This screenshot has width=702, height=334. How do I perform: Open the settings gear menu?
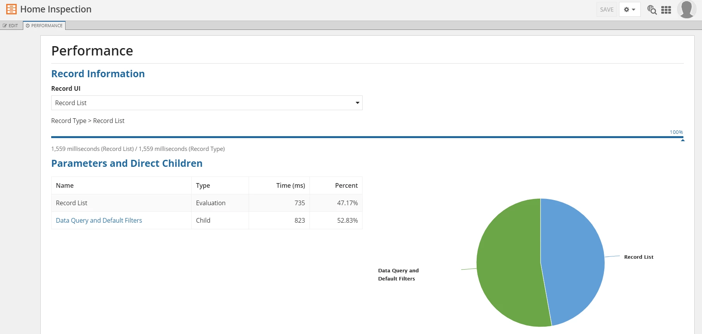coord(629,9)
